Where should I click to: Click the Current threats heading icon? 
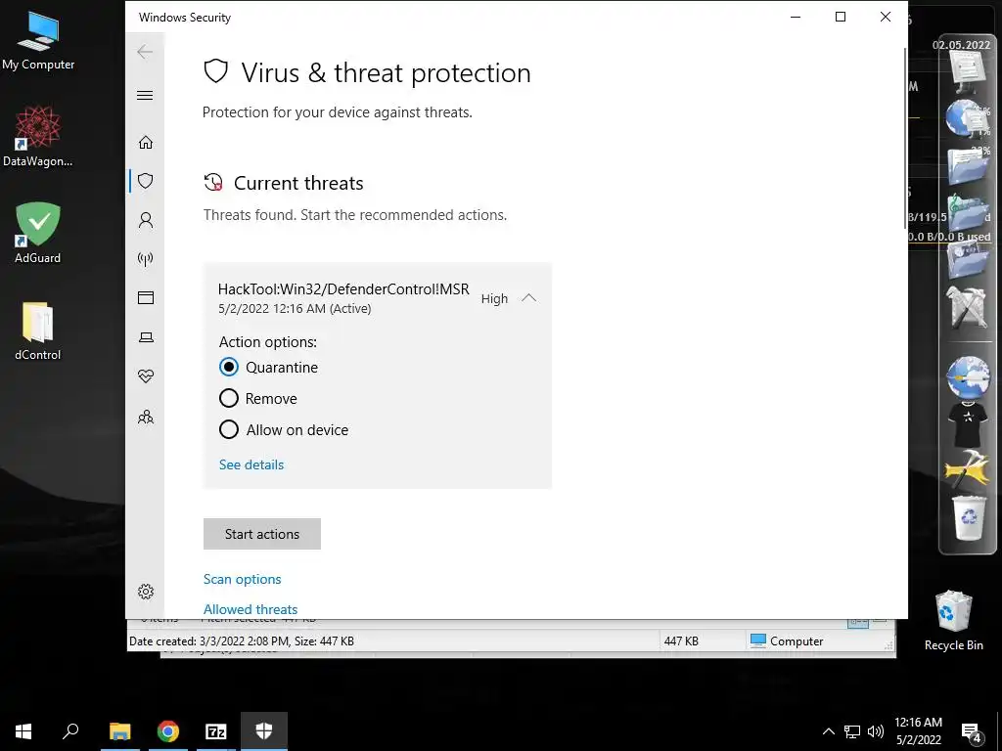(213, 183)
